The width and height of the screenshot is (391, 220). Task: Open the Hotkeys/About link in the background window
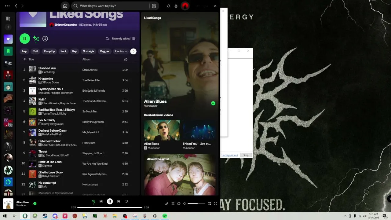click(230, 155)
